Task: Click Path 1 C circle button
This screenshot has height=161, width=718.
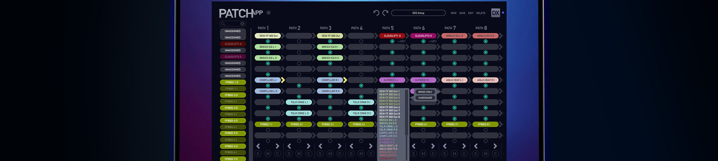Action: click(x=278, y=154)
